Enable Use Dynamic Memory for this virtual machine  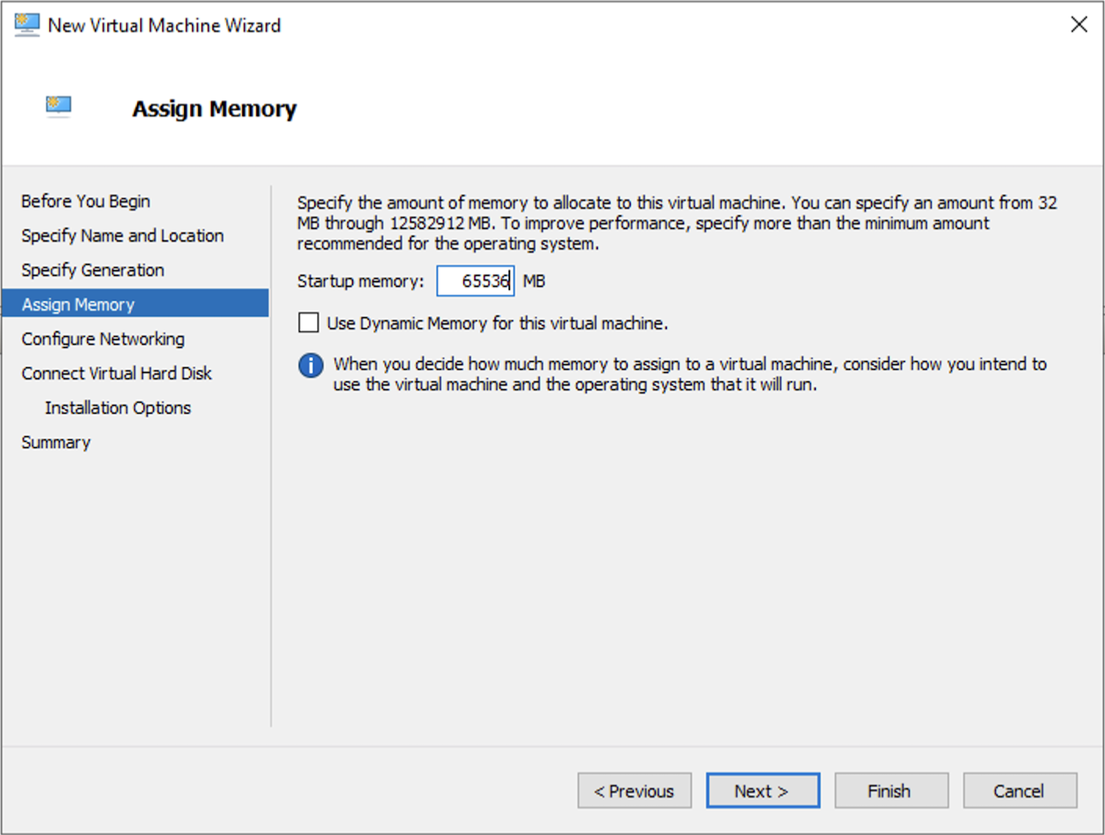(x=307, y=322)
